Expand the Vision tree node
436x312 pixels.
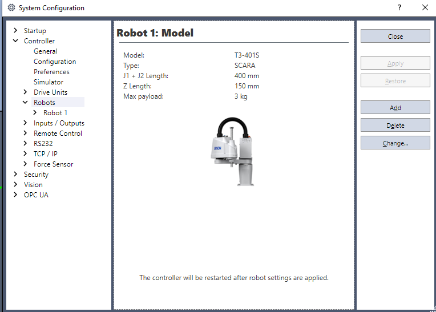pos(15,184)
